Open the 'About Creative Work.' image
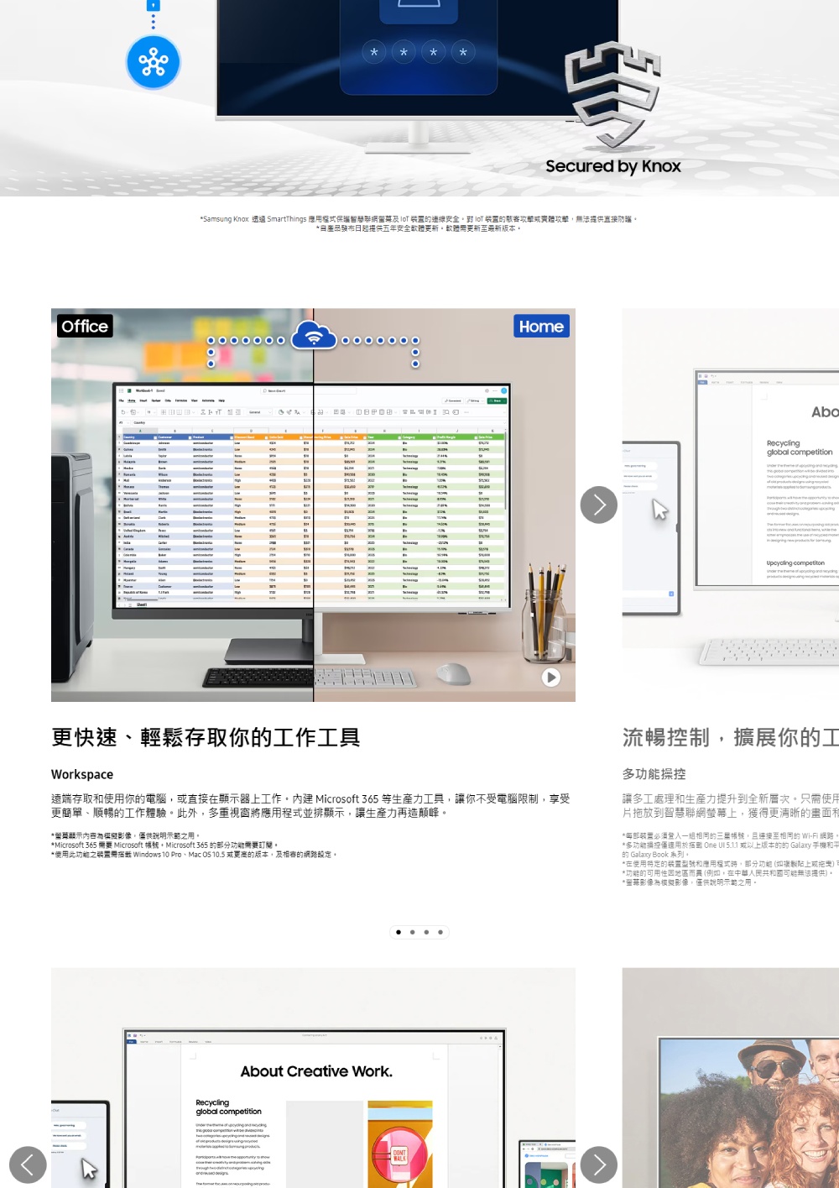Screen dimensions: 839x1188 (x=313, y=1078)
